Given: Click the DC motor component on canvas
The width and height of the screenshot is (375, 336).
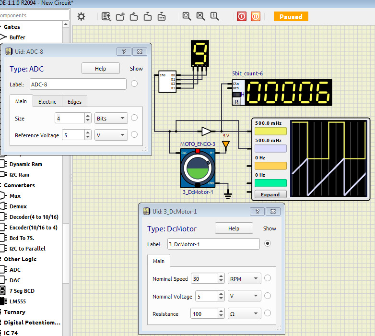Looking at the screenshot, I should 197,168.
